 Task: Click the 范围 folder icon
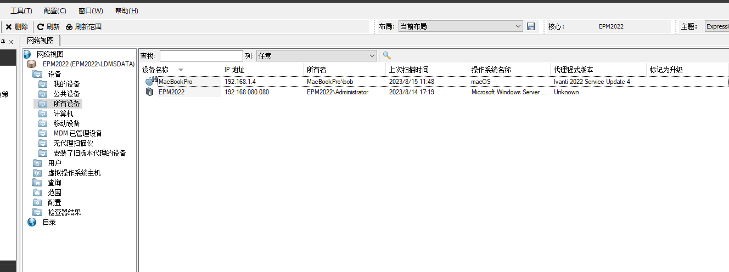coord(37,192)
